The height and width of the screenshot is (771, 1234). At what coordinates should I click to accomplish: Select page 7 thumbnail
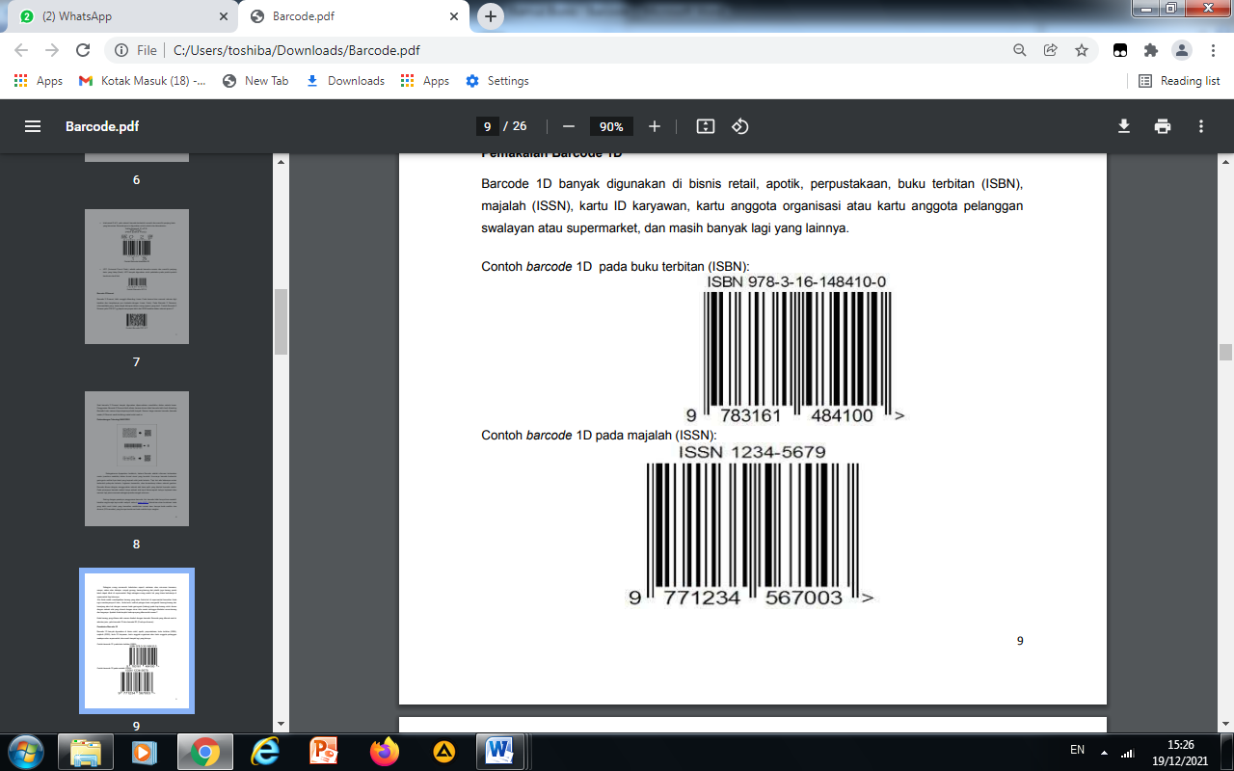[x=137, y=277]
